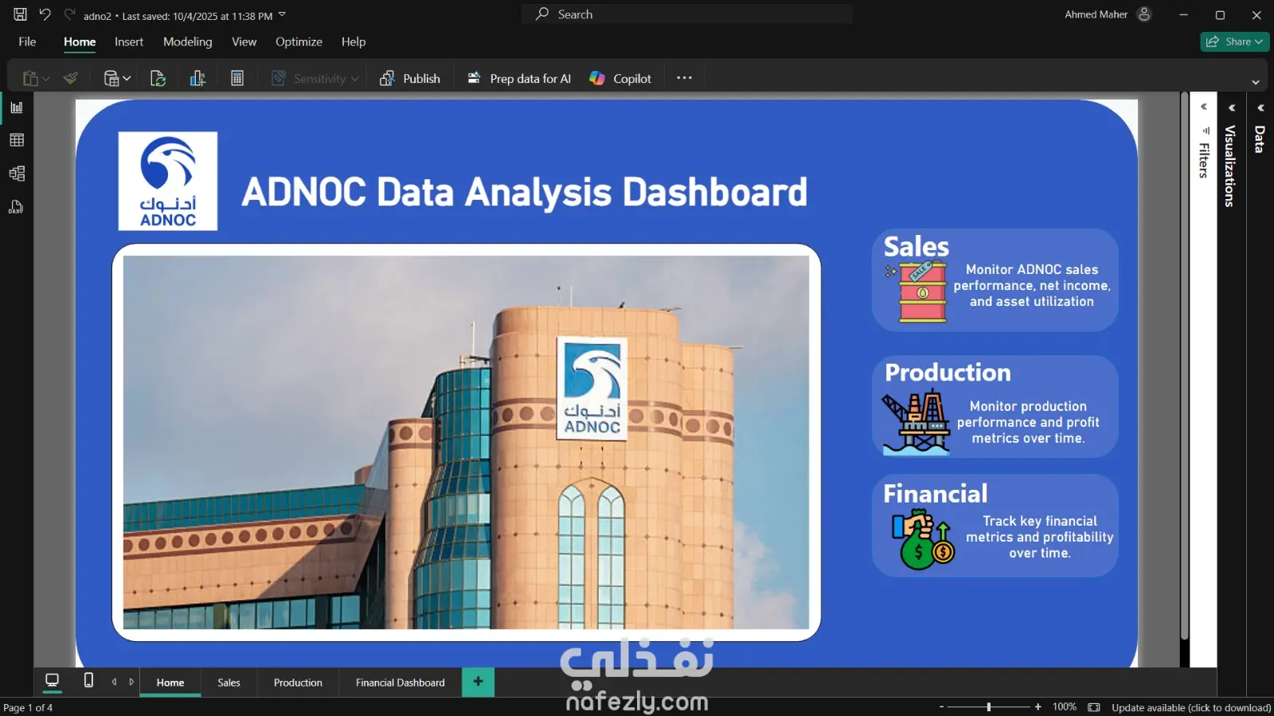Open the File menu
Screen dimensions: 1274x716
[27, 42]
